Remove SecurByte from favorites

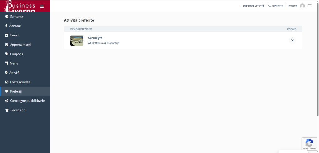292,40
